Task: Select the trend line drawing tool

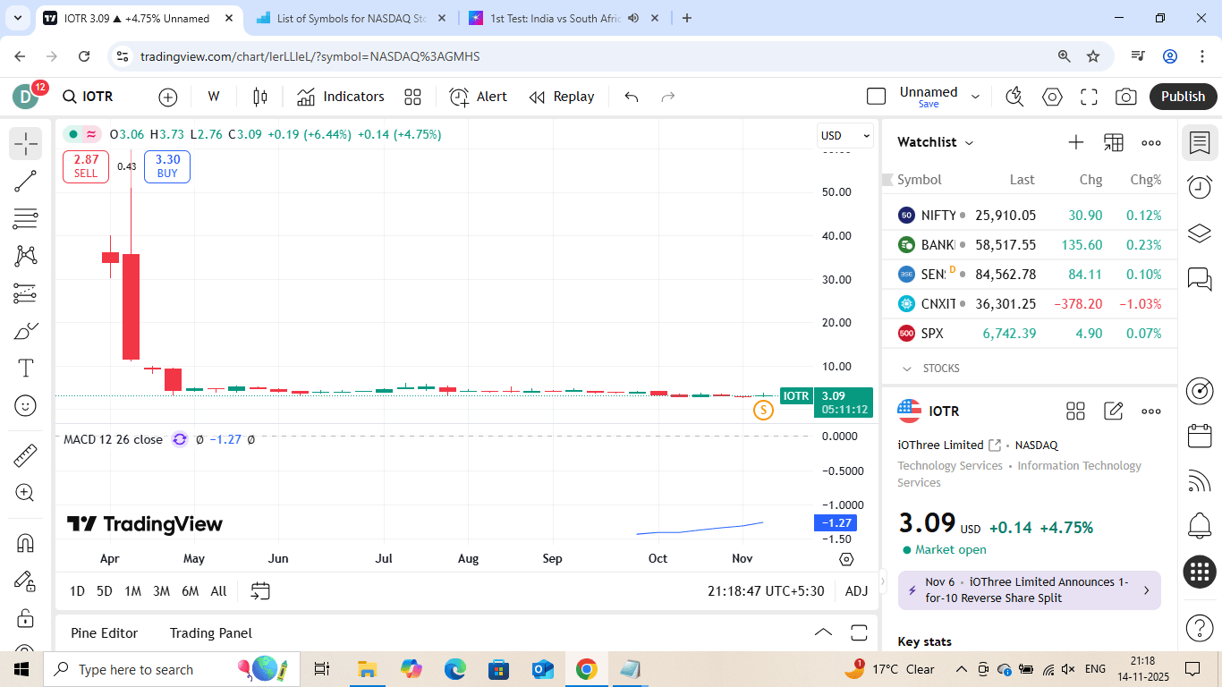Action: (26, 181)
